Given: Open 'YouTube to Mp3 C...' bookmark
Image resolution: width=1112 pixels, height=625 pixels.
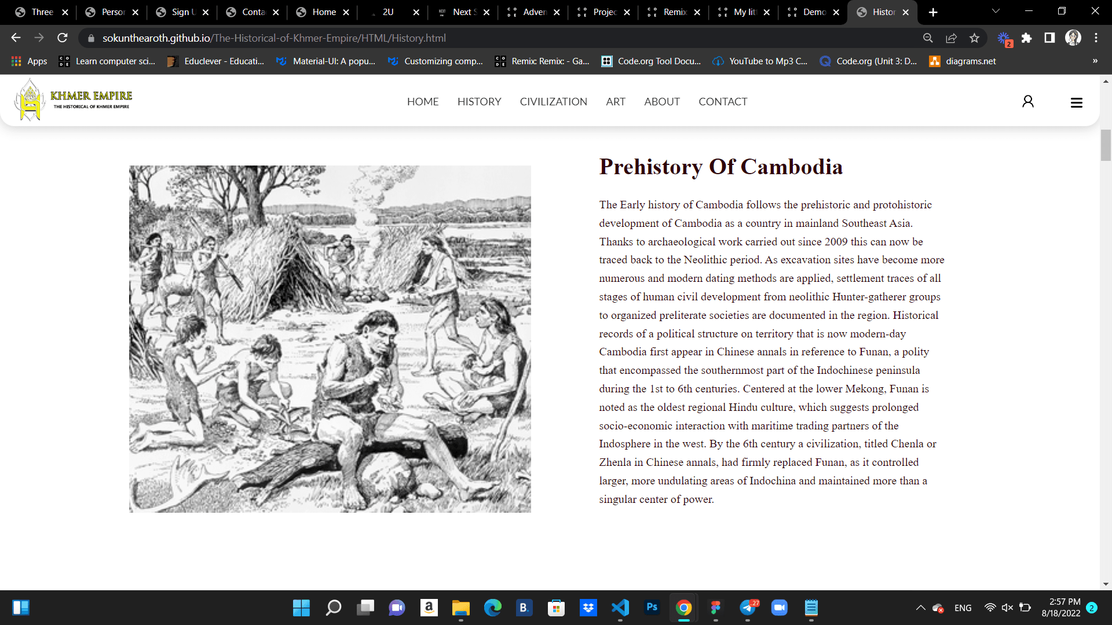Looking at the screenshot, I should click(760, 61).
